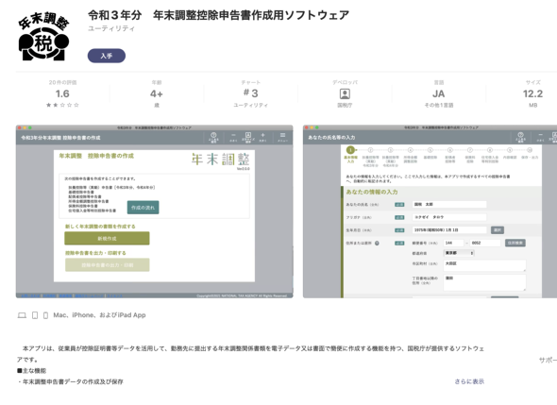Open the 年末調整 app icon
Screen dimensions: 557x405
(43, 36)
